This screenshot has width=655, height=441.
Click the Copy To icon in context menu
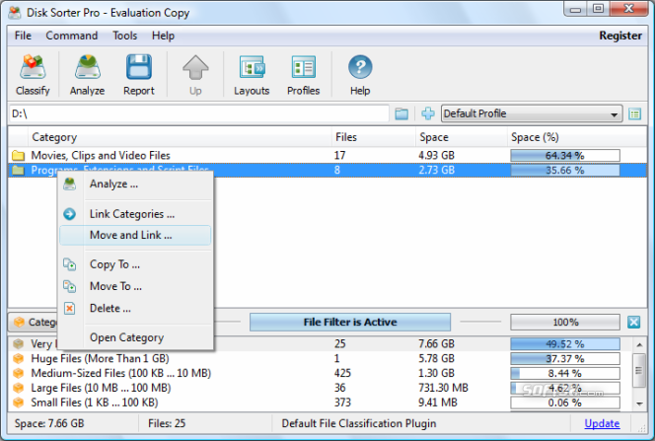pos(70,264)
